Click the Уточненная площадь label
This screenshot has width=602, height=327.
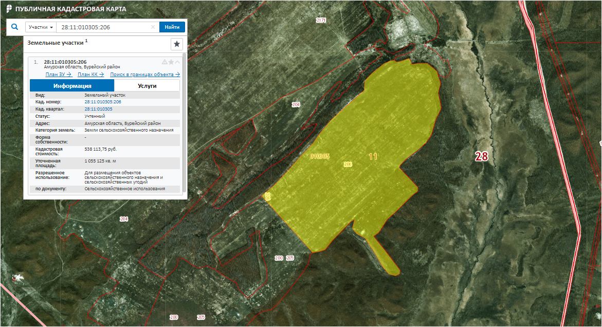[48, 163]
